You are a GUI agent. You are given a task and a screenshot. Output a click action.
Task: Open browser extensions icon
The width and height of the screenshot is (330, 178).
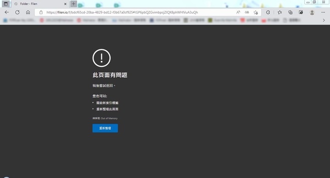pyautogui.click(x=268, y=12)
